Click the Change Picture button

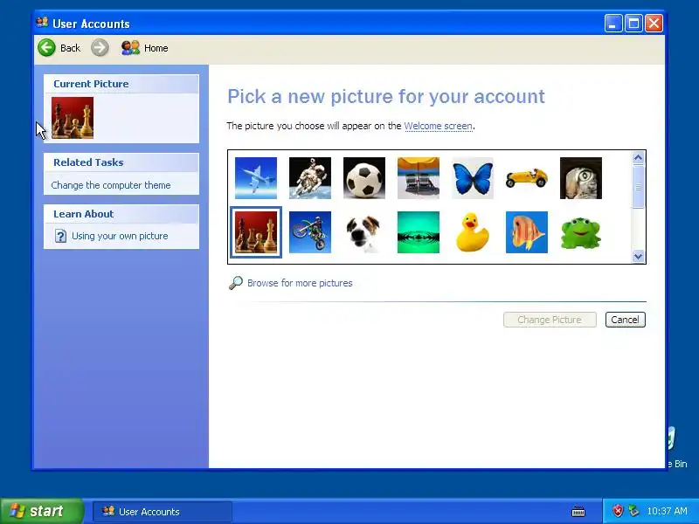(550, 320)
